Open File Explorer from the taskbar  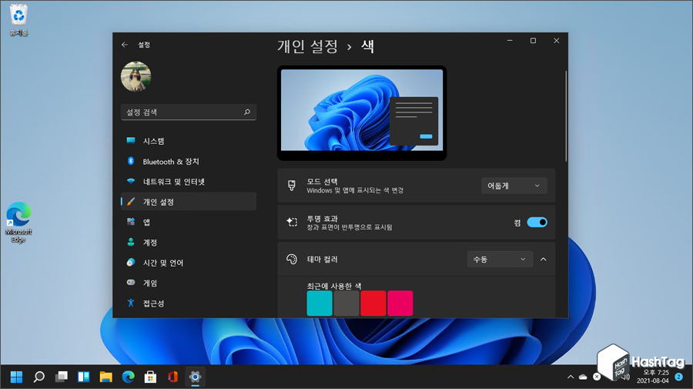[x=106, y=377]
